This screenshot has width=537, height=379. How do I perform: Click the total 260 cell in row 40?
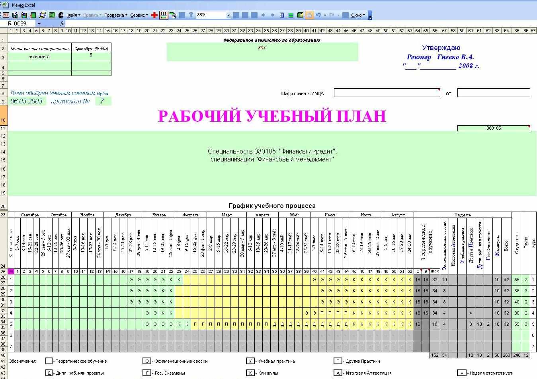(506, 355)
